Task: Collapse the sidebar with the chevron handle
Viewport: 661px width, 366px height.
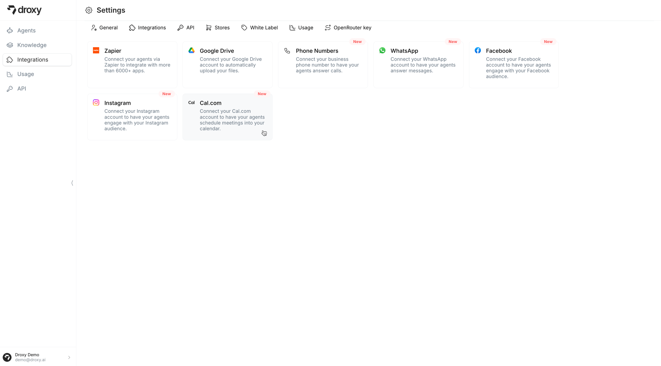Action: [x=72, y=183]
